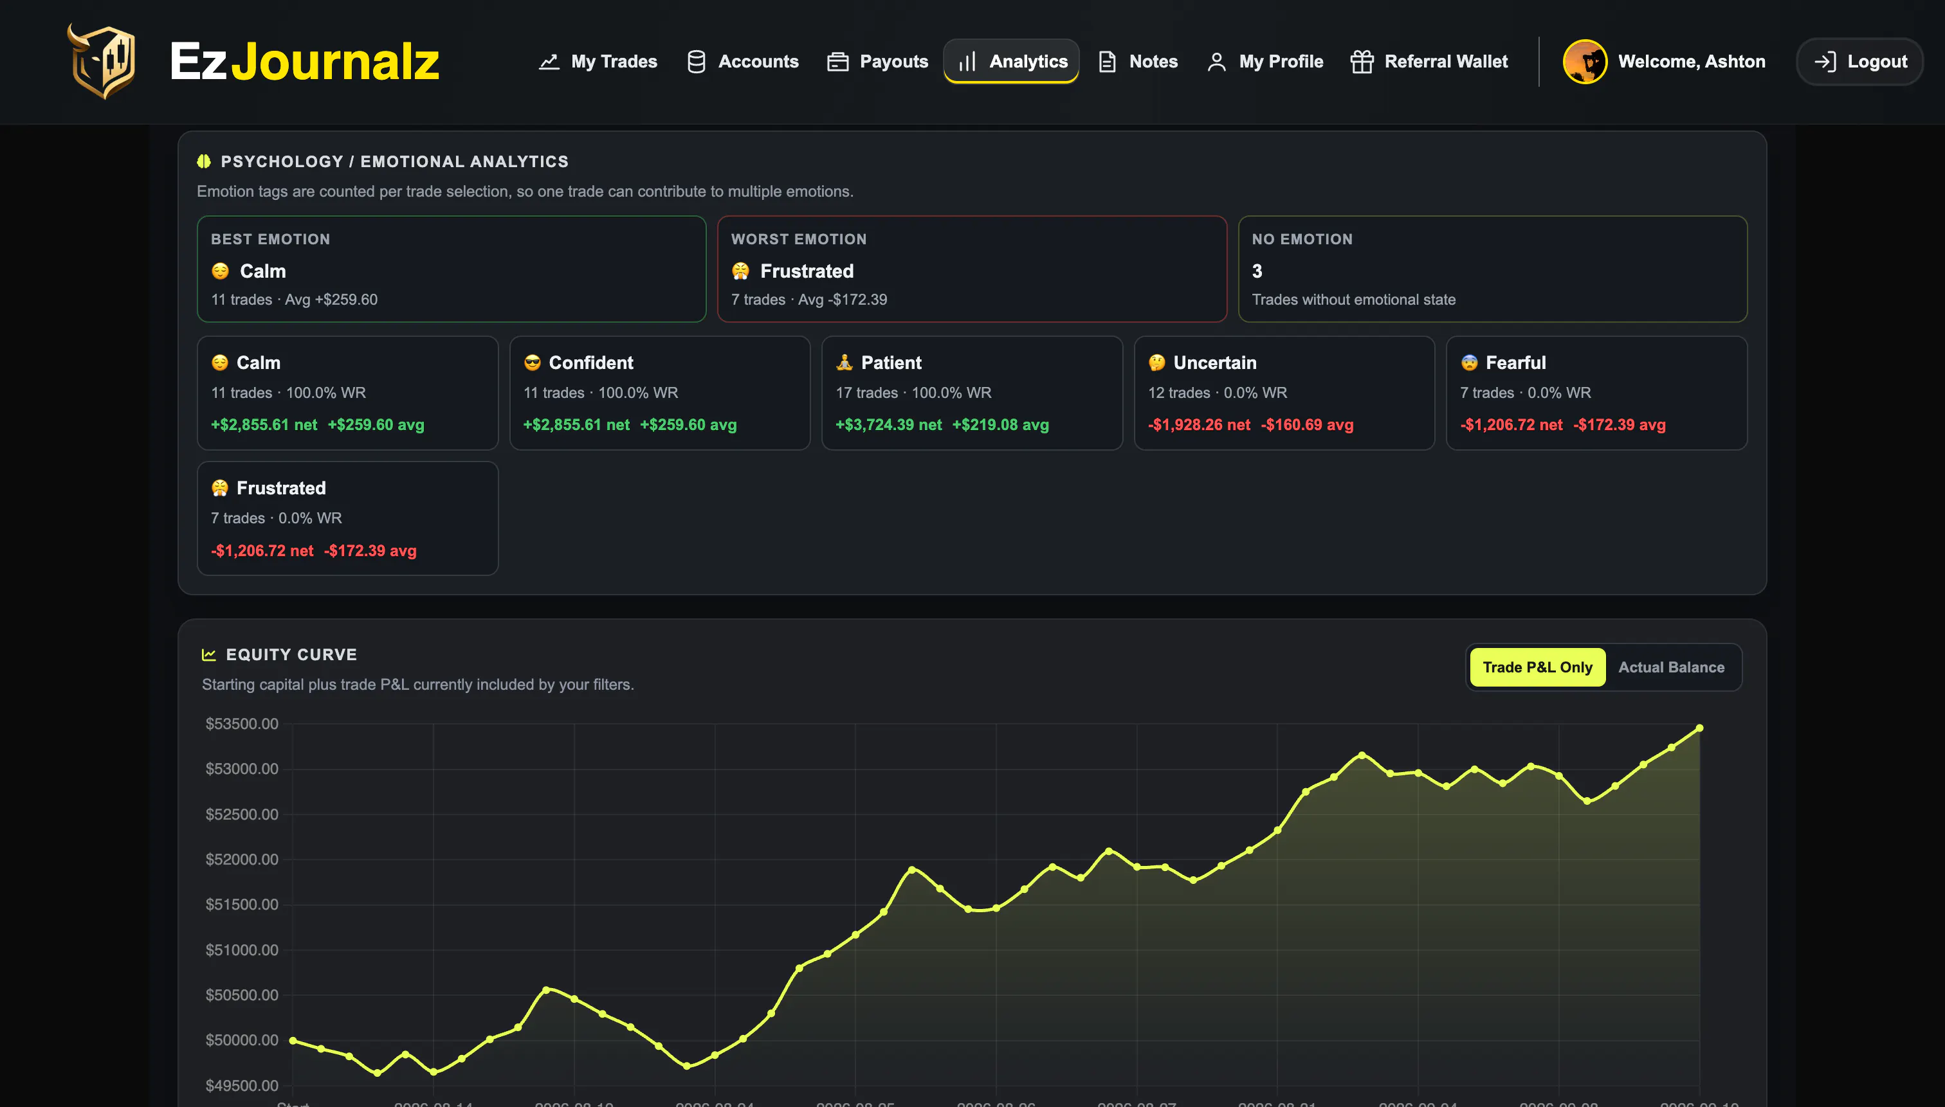Image resolution: width=1945 pixels, height=1107 pixels.
Task: Click Welcome, Ashton text
Action: click(x=1692, y=62)
